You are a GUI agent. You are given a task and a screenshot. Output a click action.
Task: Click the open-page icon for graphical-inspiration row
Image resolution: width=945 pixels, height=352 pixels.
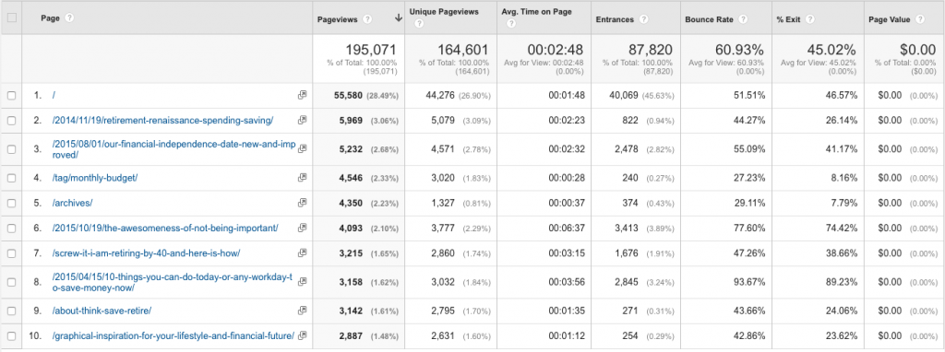pos(302,335)
